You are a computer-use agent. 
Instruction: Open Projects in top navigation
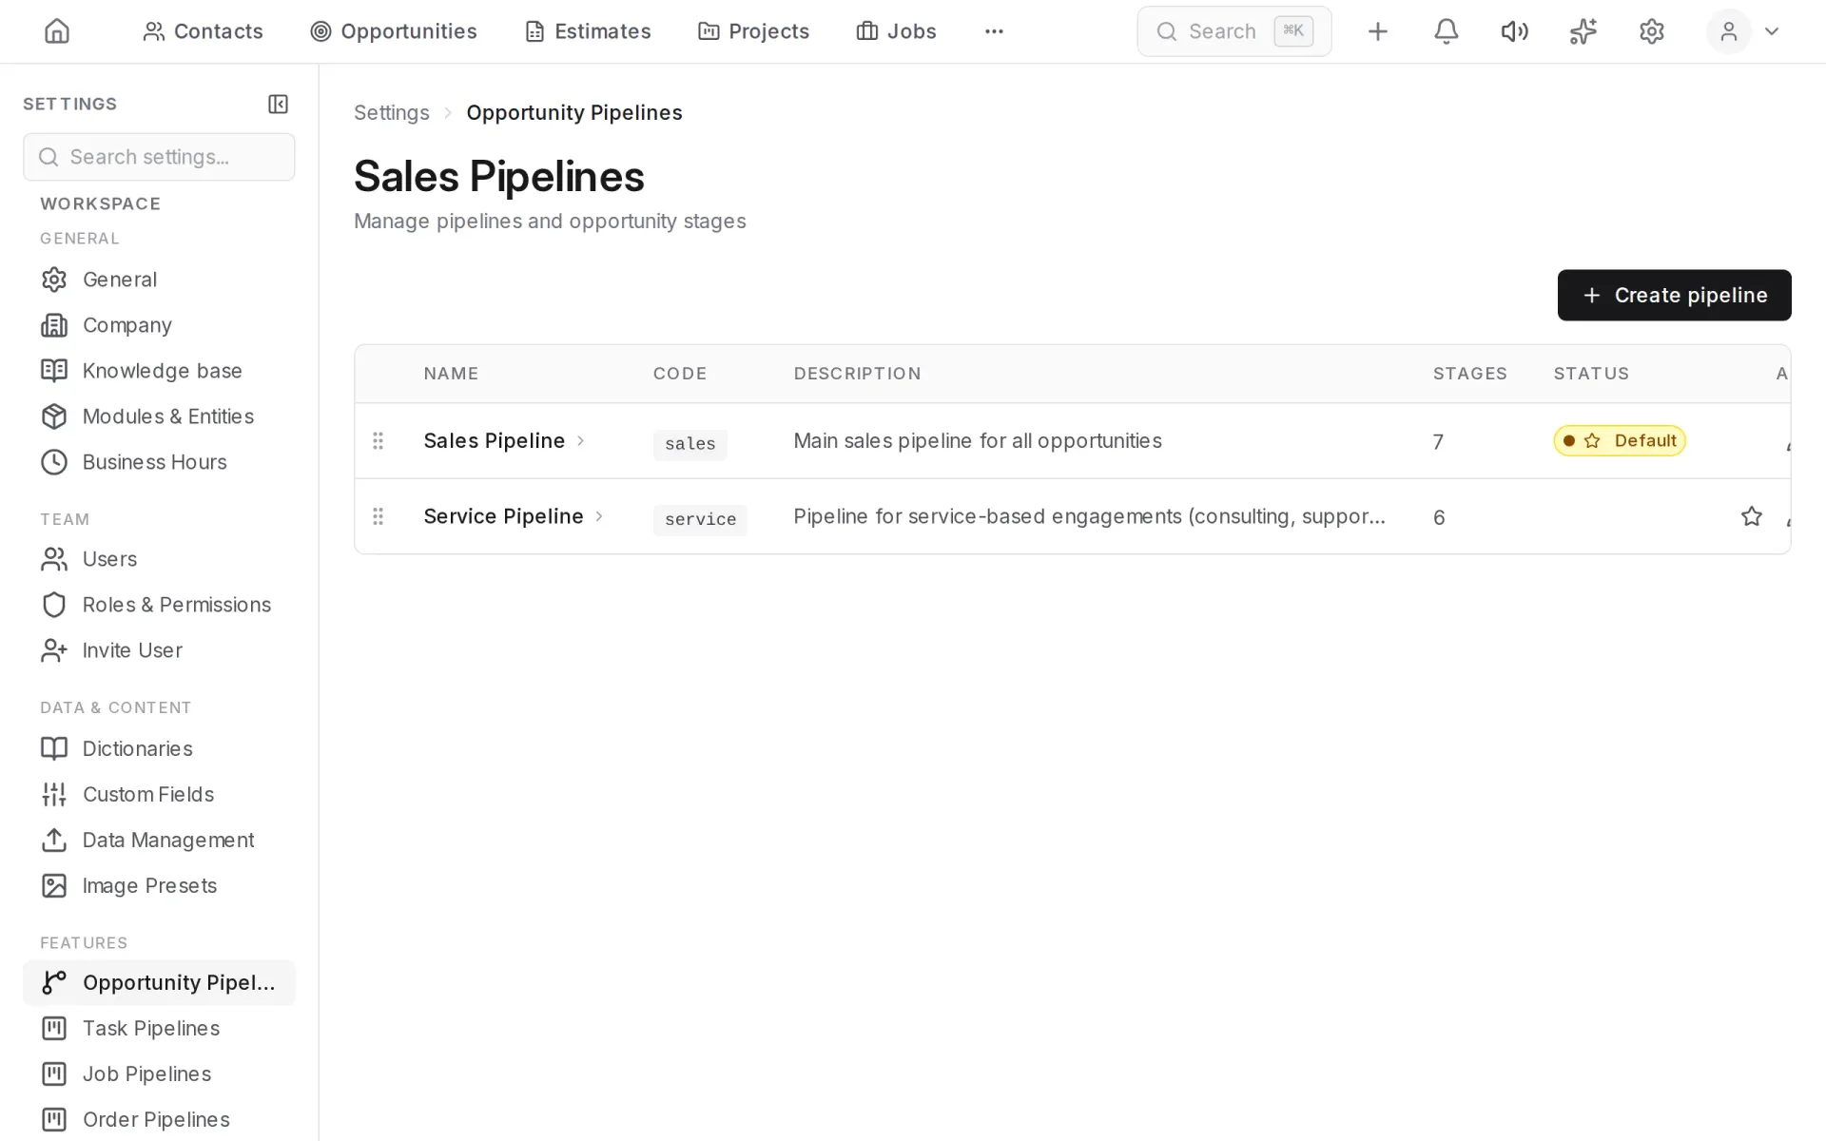click(x=753, y=31)
